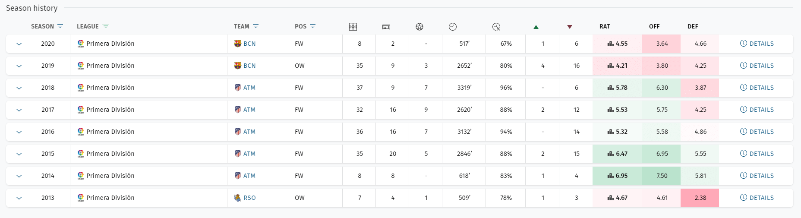Expand the 2020 season row
Screen dimensions: 801x218
[19, 44]
